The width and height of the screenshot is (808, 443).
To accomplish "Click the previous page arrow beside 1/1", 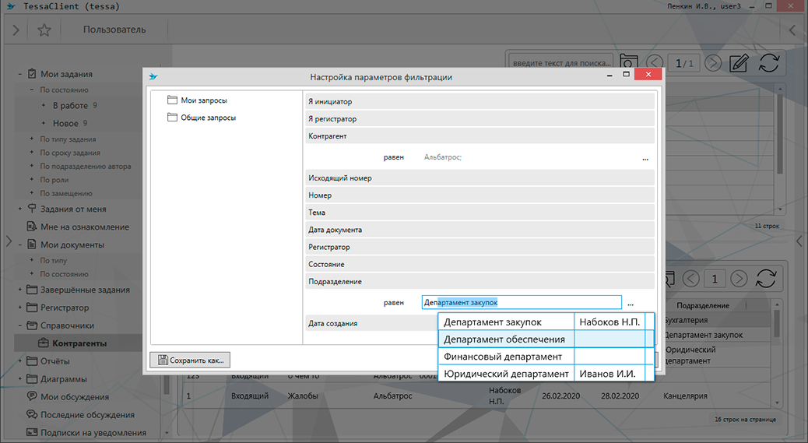I will (x=655, y=63).
